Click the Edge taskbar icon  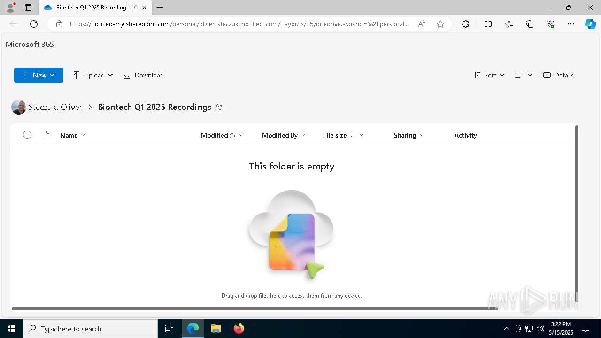coord(193,329)
